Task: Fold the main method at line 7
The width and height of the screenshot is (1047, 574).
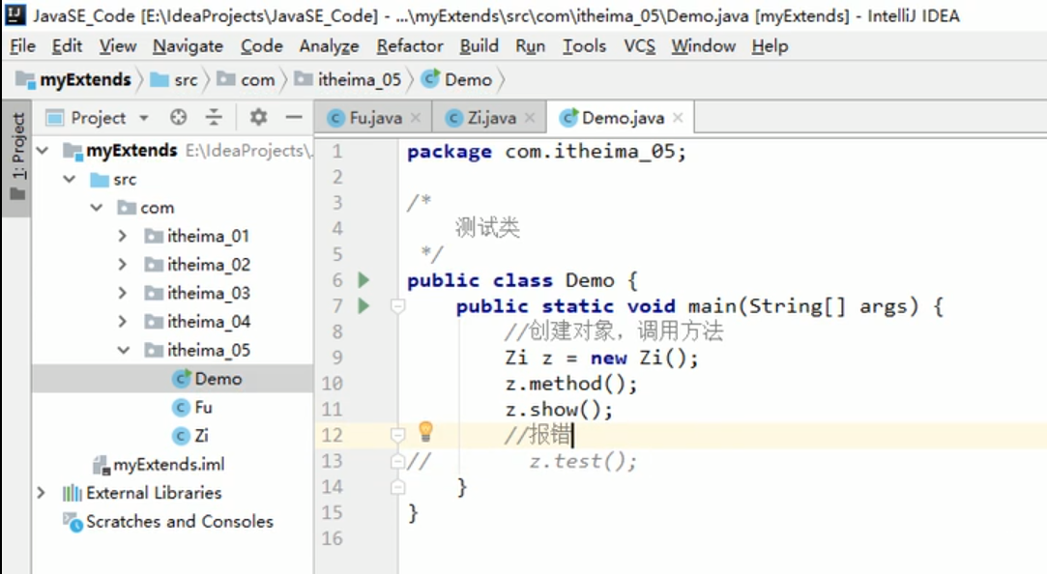Action: point(397,306)
